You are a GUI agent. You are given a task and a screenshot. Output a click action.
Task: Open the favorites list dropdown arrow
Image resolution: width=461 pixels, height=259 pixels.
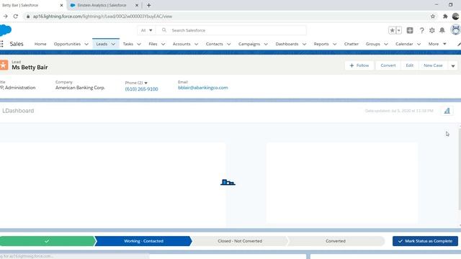pos(398,30)
